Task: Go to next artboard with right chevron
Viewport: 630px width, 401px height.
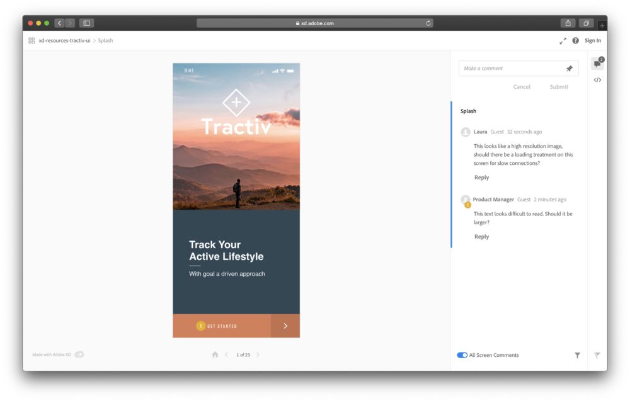Action: pyautogui.click(x=258, y=354)
